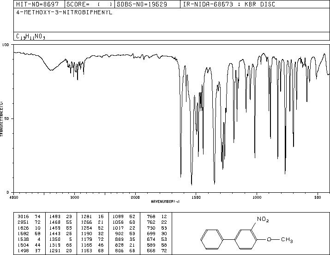
Task: Select the WAVENUMBER x-axis title
Action: (x=165, y=202)
